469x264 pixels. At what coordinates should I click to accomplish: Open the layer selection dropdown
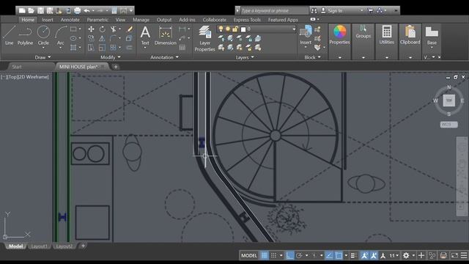[294, 29]
